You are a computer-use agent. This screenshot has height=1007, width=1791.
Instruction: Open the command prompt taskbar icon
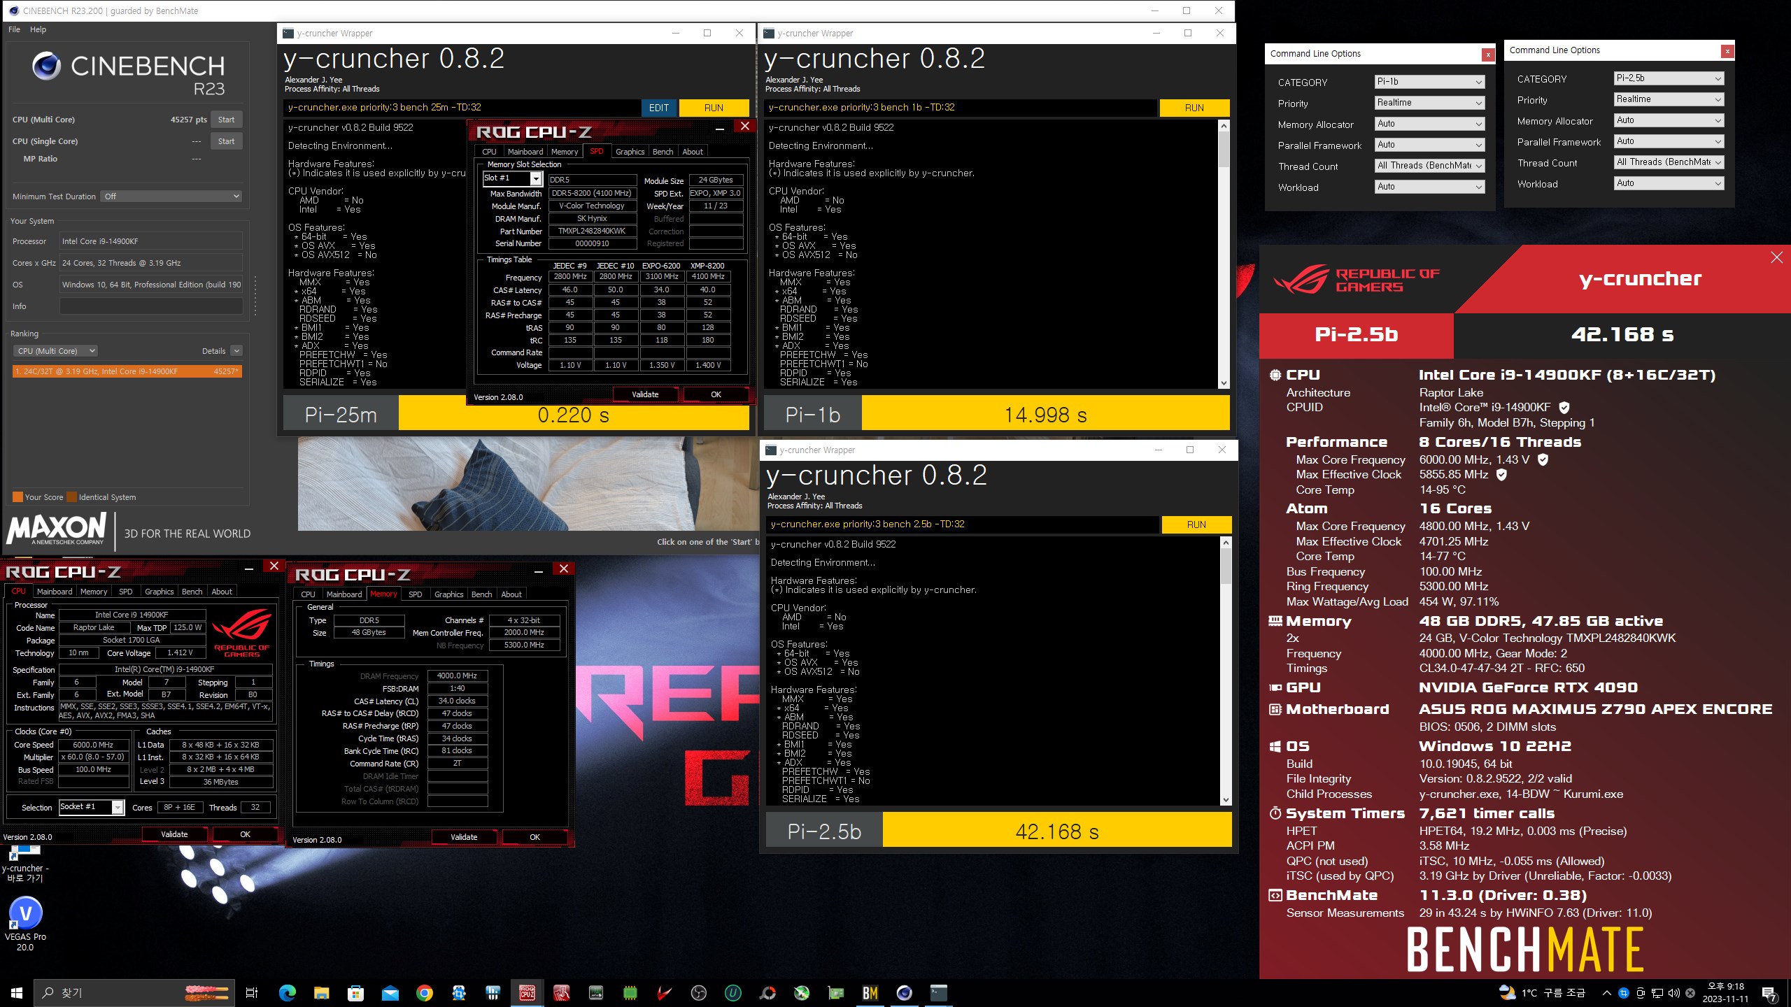(x=938, y=992)
